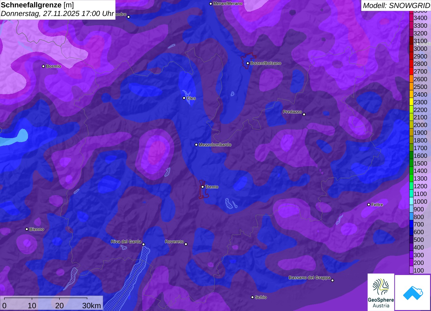431x311 pixels.
Task: Select the 2800 m legend color swatch
Action: pyautogui.click(x=411, y=64)
